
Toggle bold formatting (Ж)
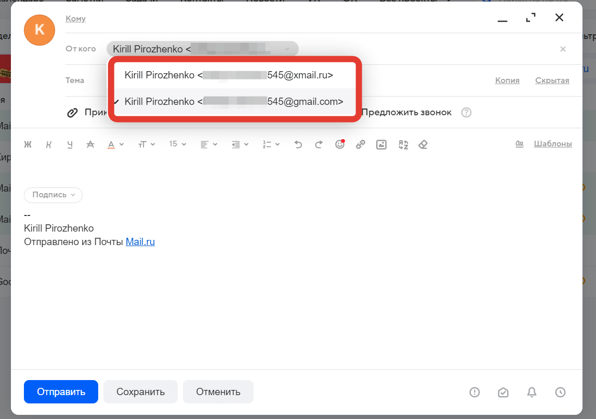coord(28,144)
